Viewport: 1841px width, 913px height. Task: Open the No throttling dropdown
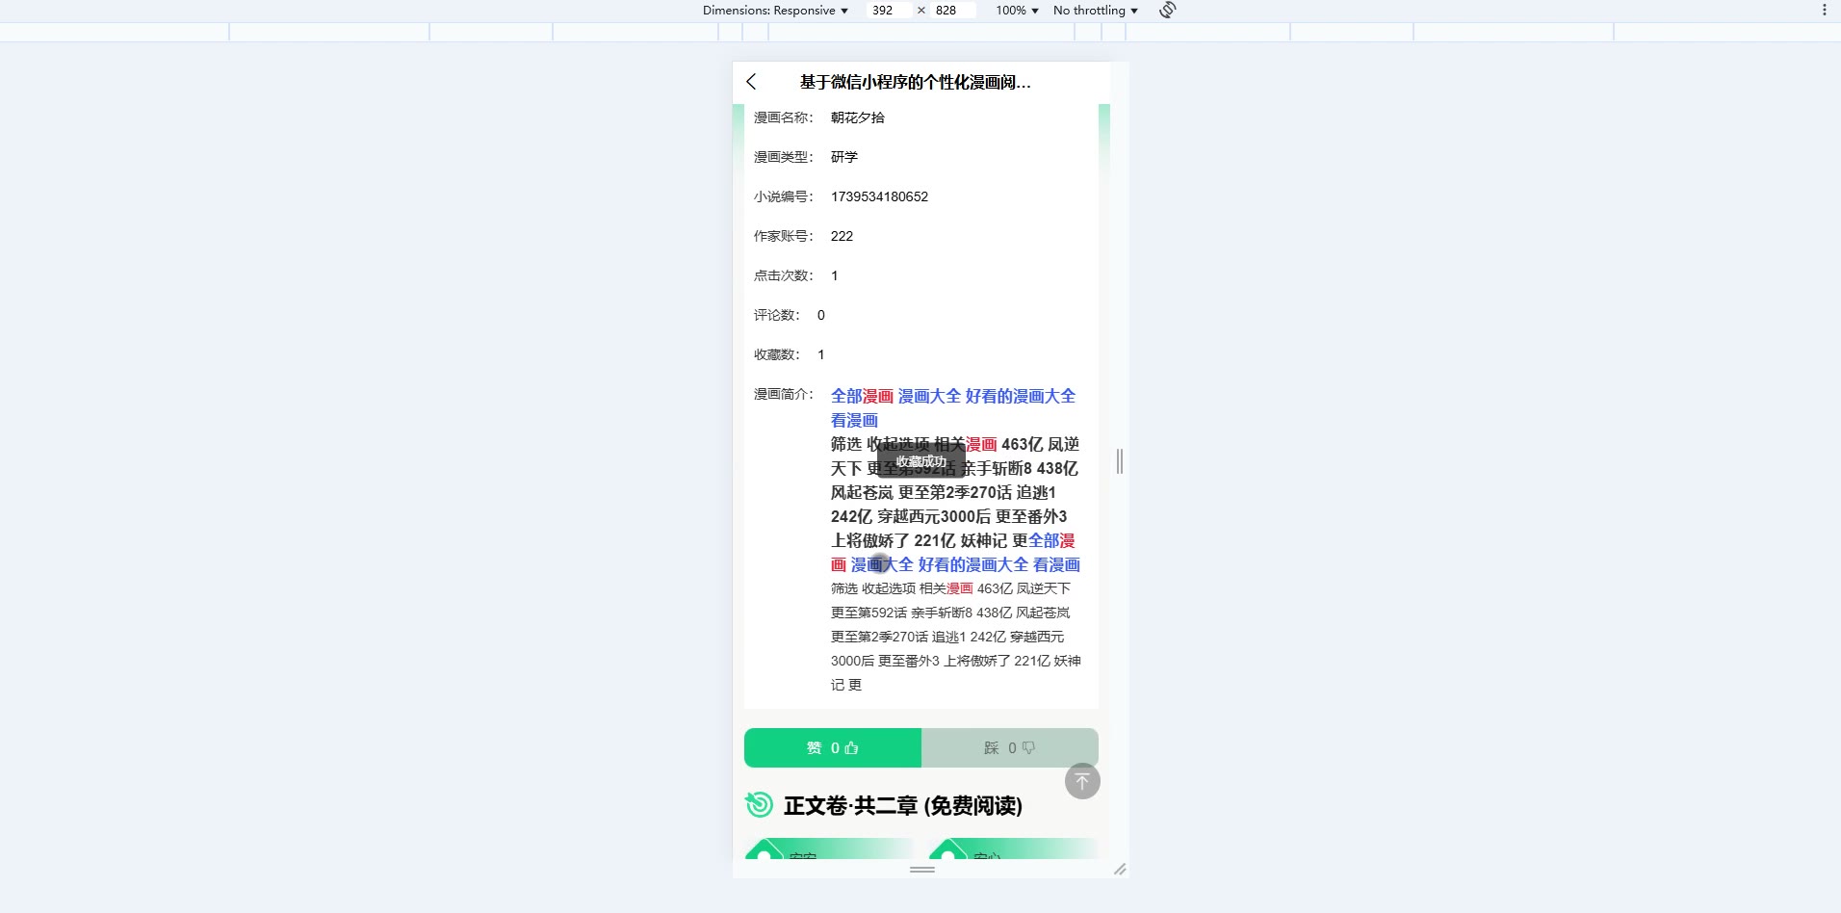pyautogui.click(x=1096, y=11)
